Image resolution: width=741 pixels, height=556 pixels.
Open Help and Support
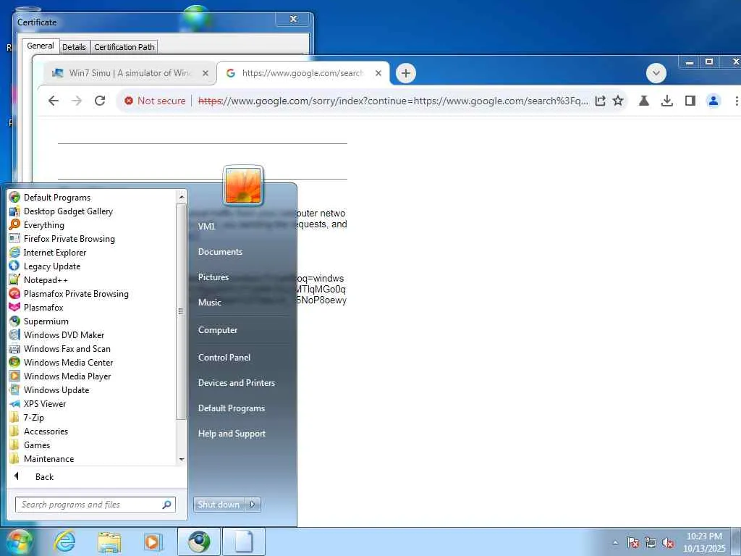click(x=232, y=434)
